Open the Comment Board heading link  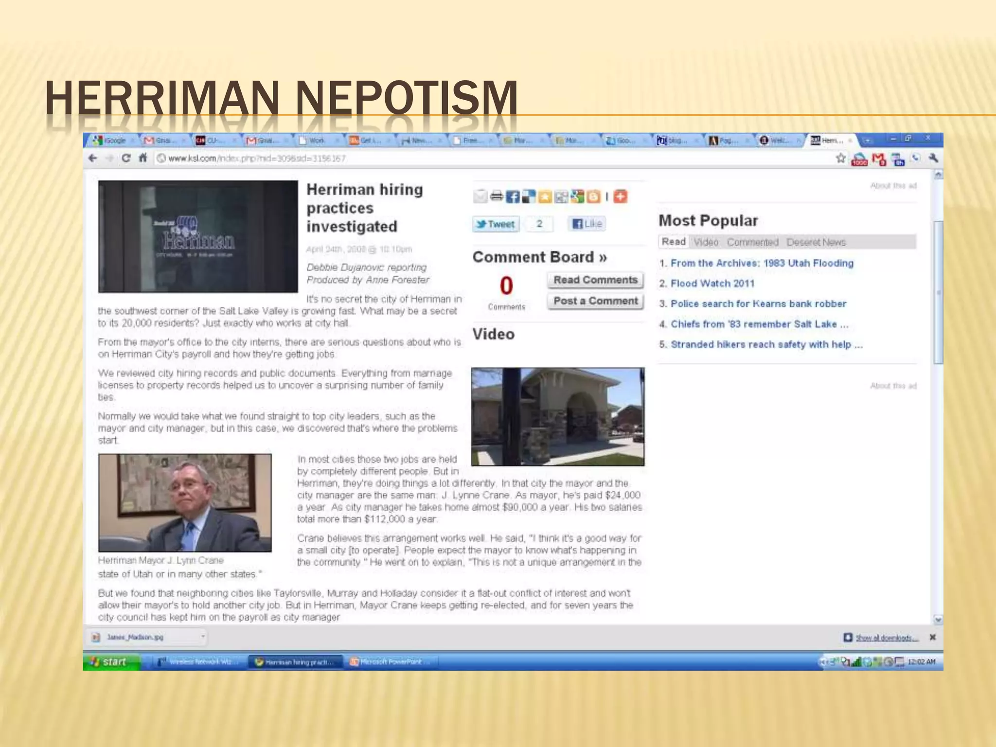point(540,257)
